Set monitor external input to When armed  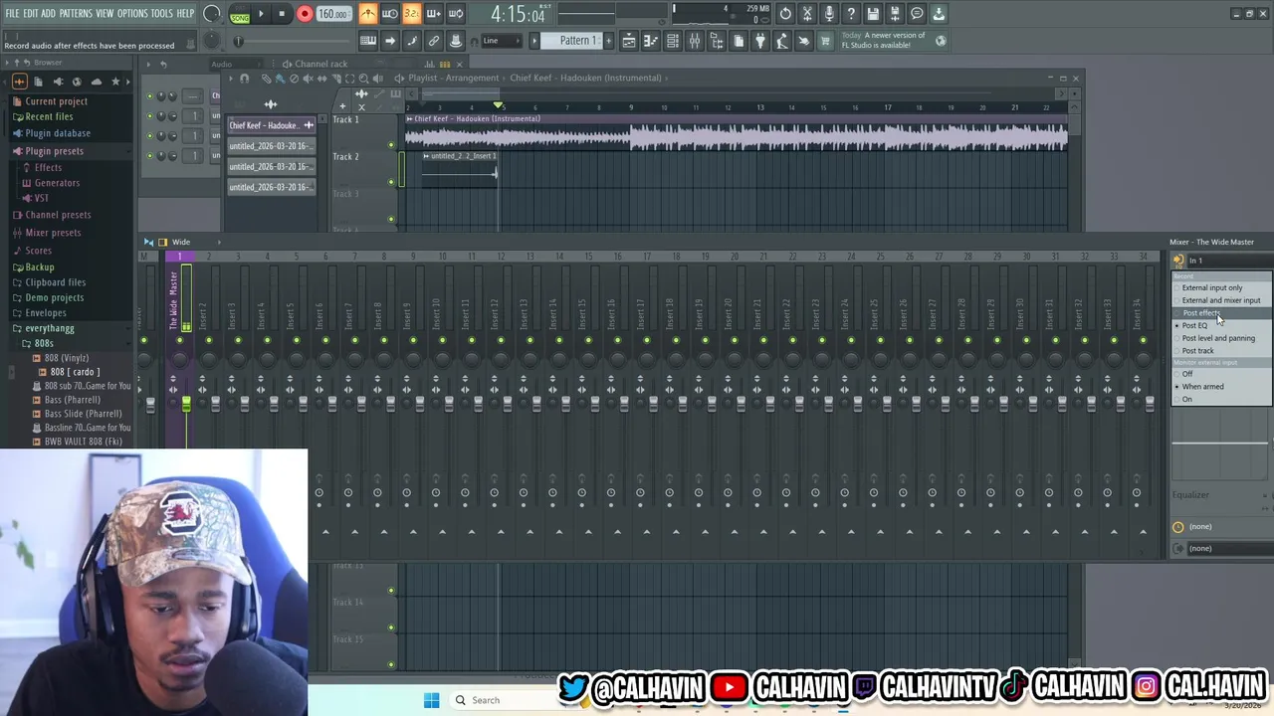tap(1203, 387)
